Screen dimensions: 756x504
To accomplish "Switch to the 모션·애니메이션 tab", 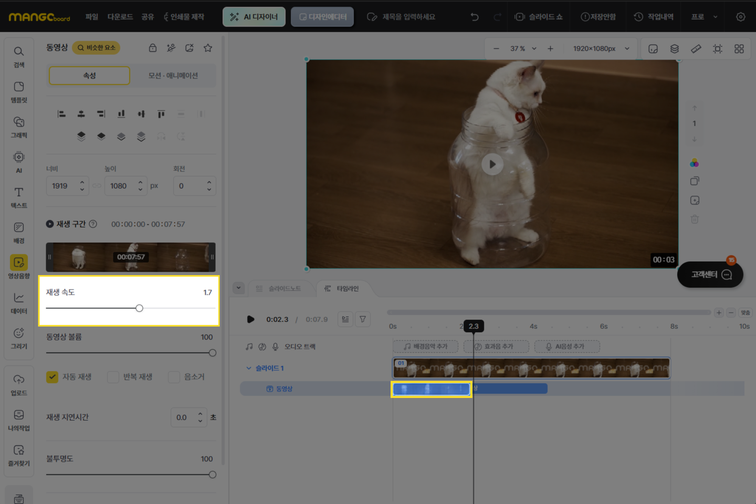I will (x=173, y=76).
